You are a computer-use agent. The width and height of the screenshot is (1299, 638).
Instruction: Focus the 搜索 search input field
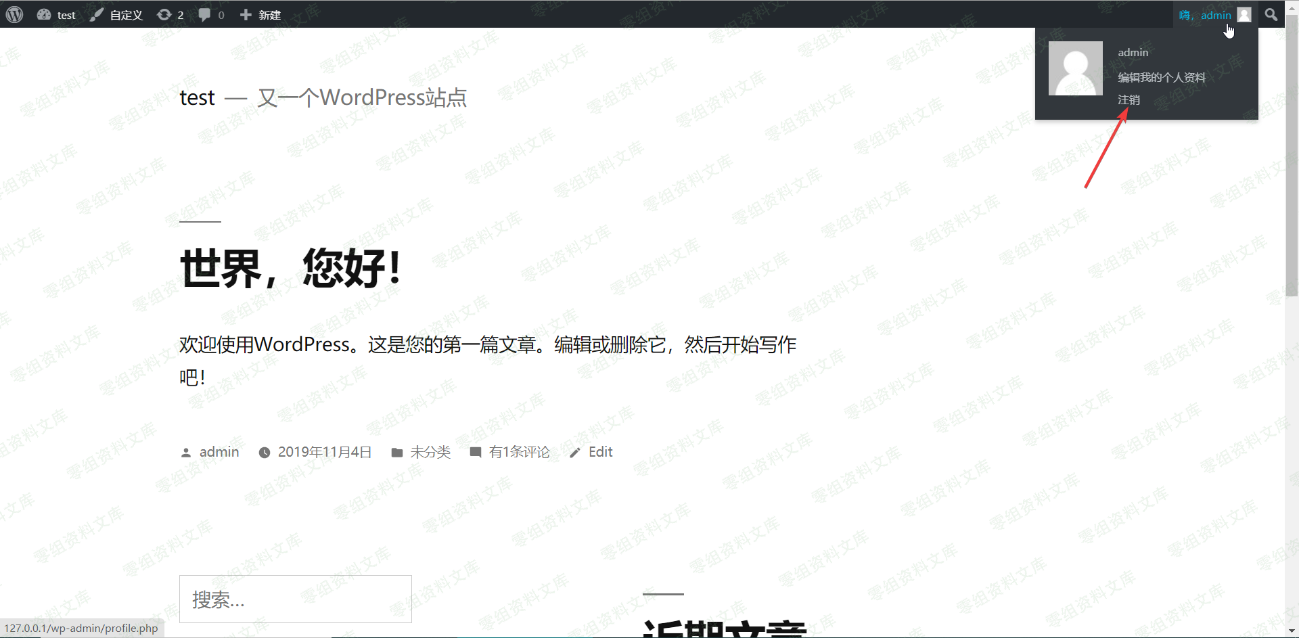pyautogui.click(x=295, y=599)
